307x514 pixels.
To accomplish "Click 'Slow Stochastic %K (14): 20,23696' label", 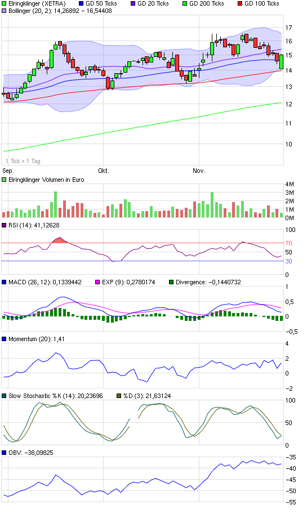I will (x=56, y=396).
